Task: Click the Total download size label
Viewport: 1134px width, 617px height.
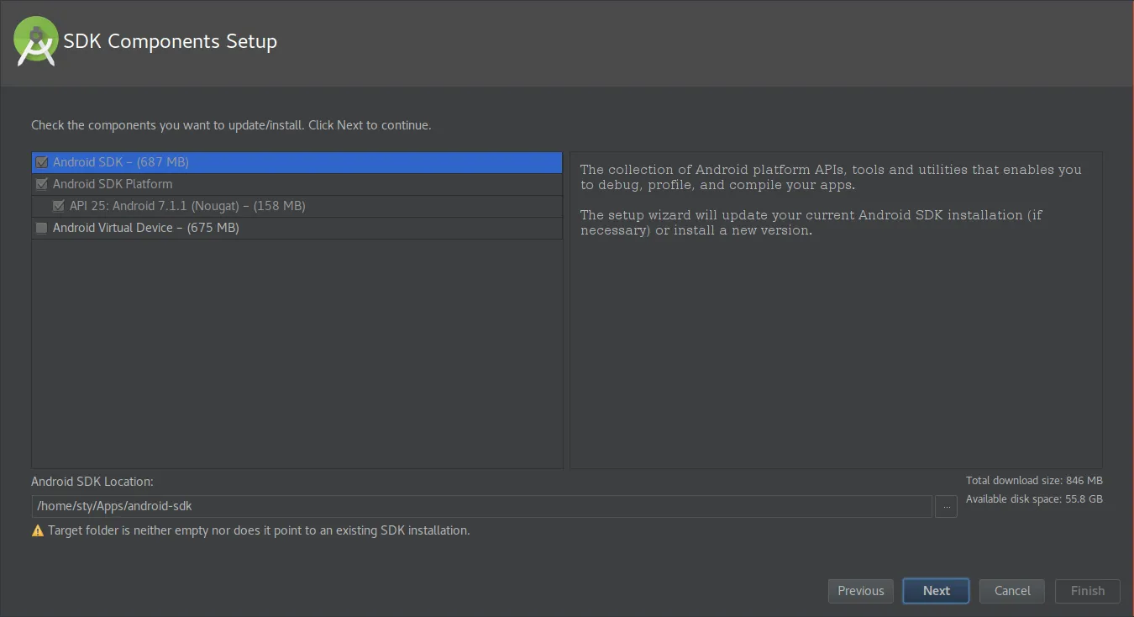Action: (1033, 481)
